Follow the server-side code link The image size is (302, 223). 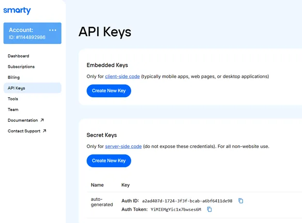(x=123, y=146)
